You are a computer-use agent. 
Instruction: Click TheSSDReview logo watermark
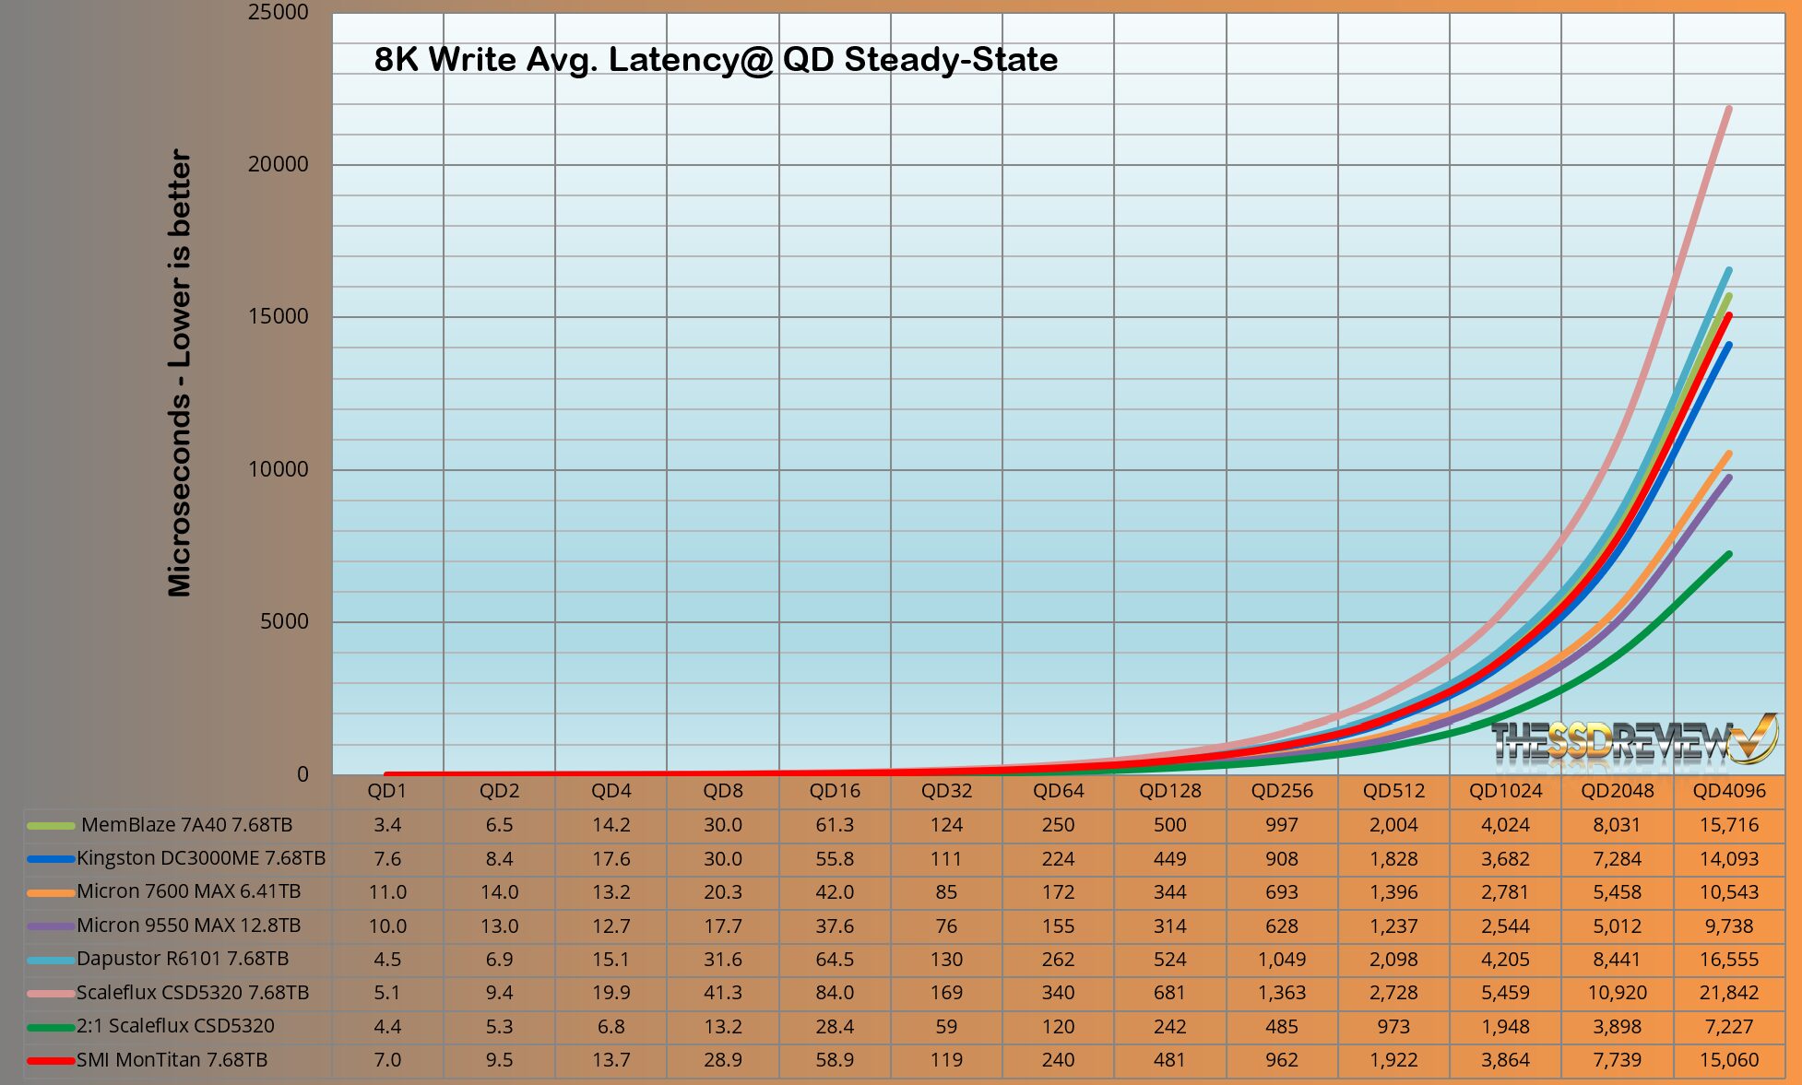coord(1632,741)
